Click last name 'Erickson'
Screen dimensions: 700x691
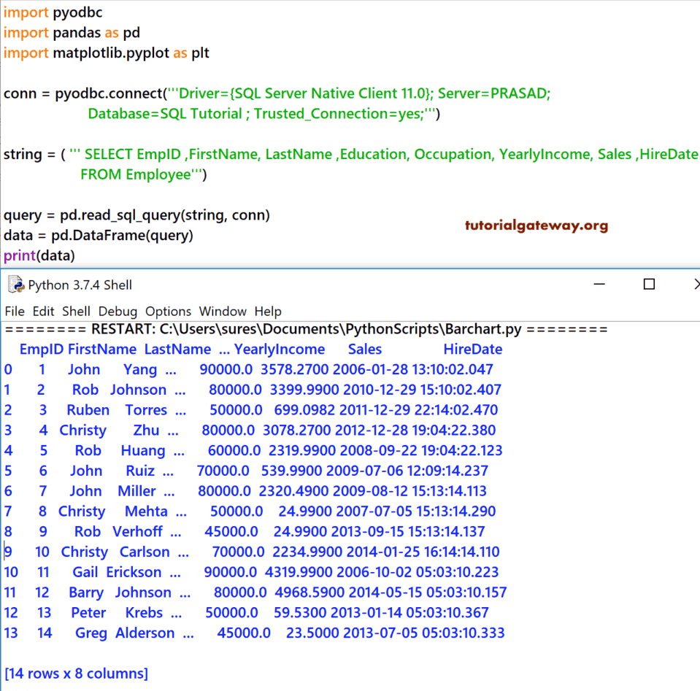tap(134, 572)
